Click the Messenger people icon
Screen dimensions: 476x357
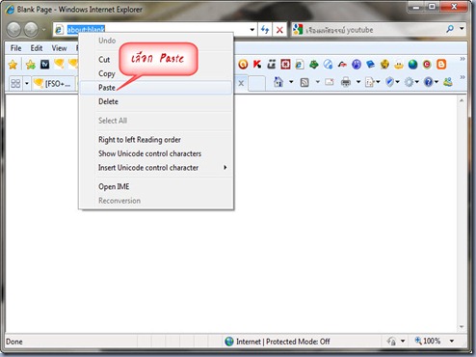pyautogui.click(x=448, y=82)
